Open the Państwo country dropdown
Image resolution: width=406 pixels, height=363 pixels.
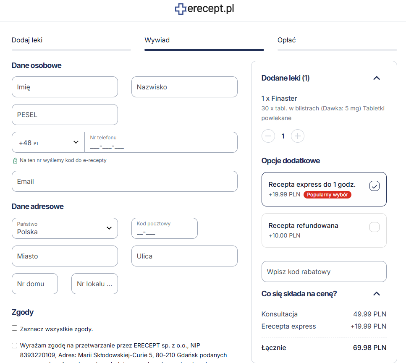click(65, 228)
